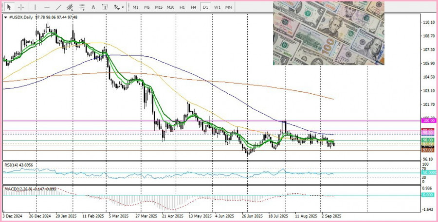Expand the #USDX,Daily chart title triangle
The height and width of the screenshot is (222, 438).
[x=5, y=17]
